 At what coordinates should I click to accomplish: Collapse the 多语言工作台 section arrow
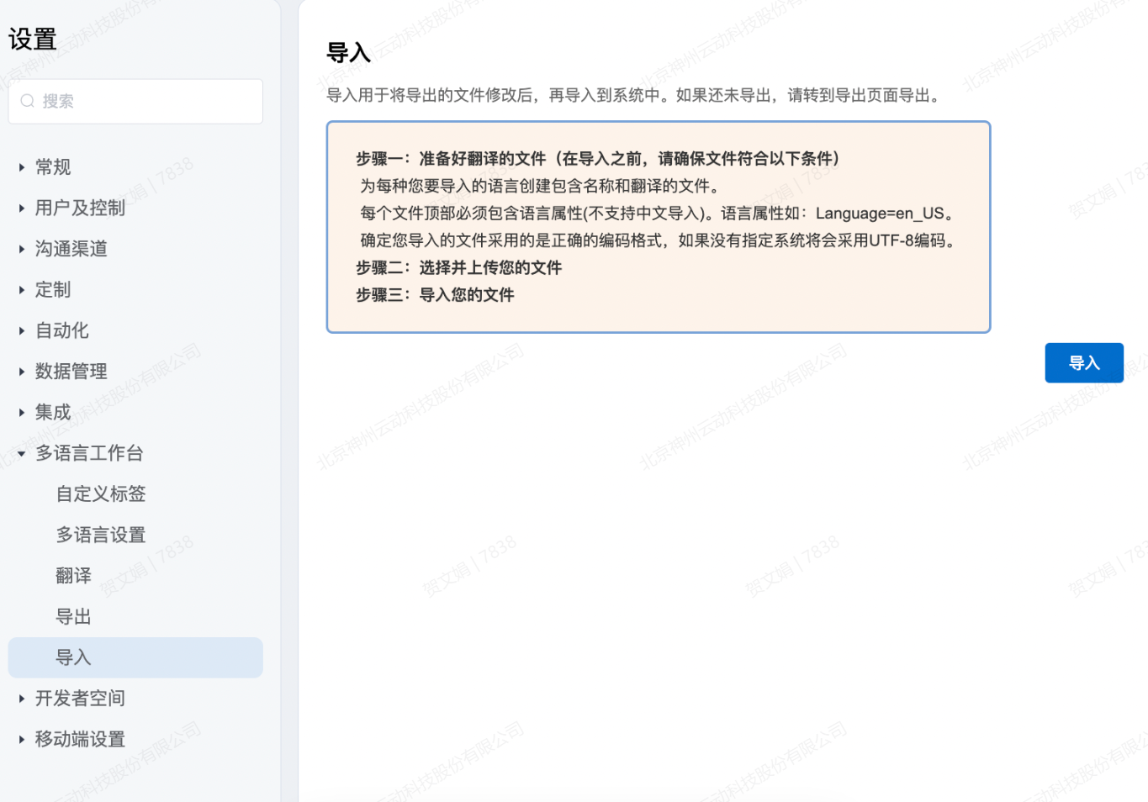click(21, 453)
